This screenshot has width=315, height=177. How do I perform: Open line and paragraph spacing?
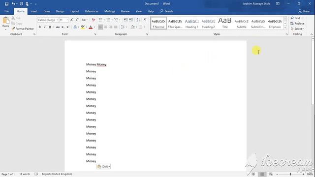coord(123,27)
